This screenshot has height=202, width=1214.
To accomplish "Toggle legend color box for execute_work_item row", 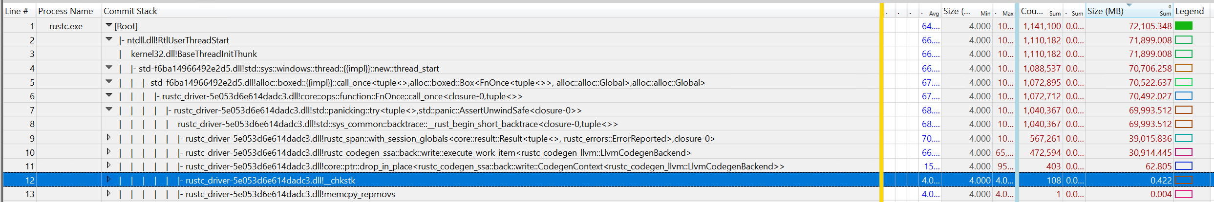I will [x=1183, y=152].
